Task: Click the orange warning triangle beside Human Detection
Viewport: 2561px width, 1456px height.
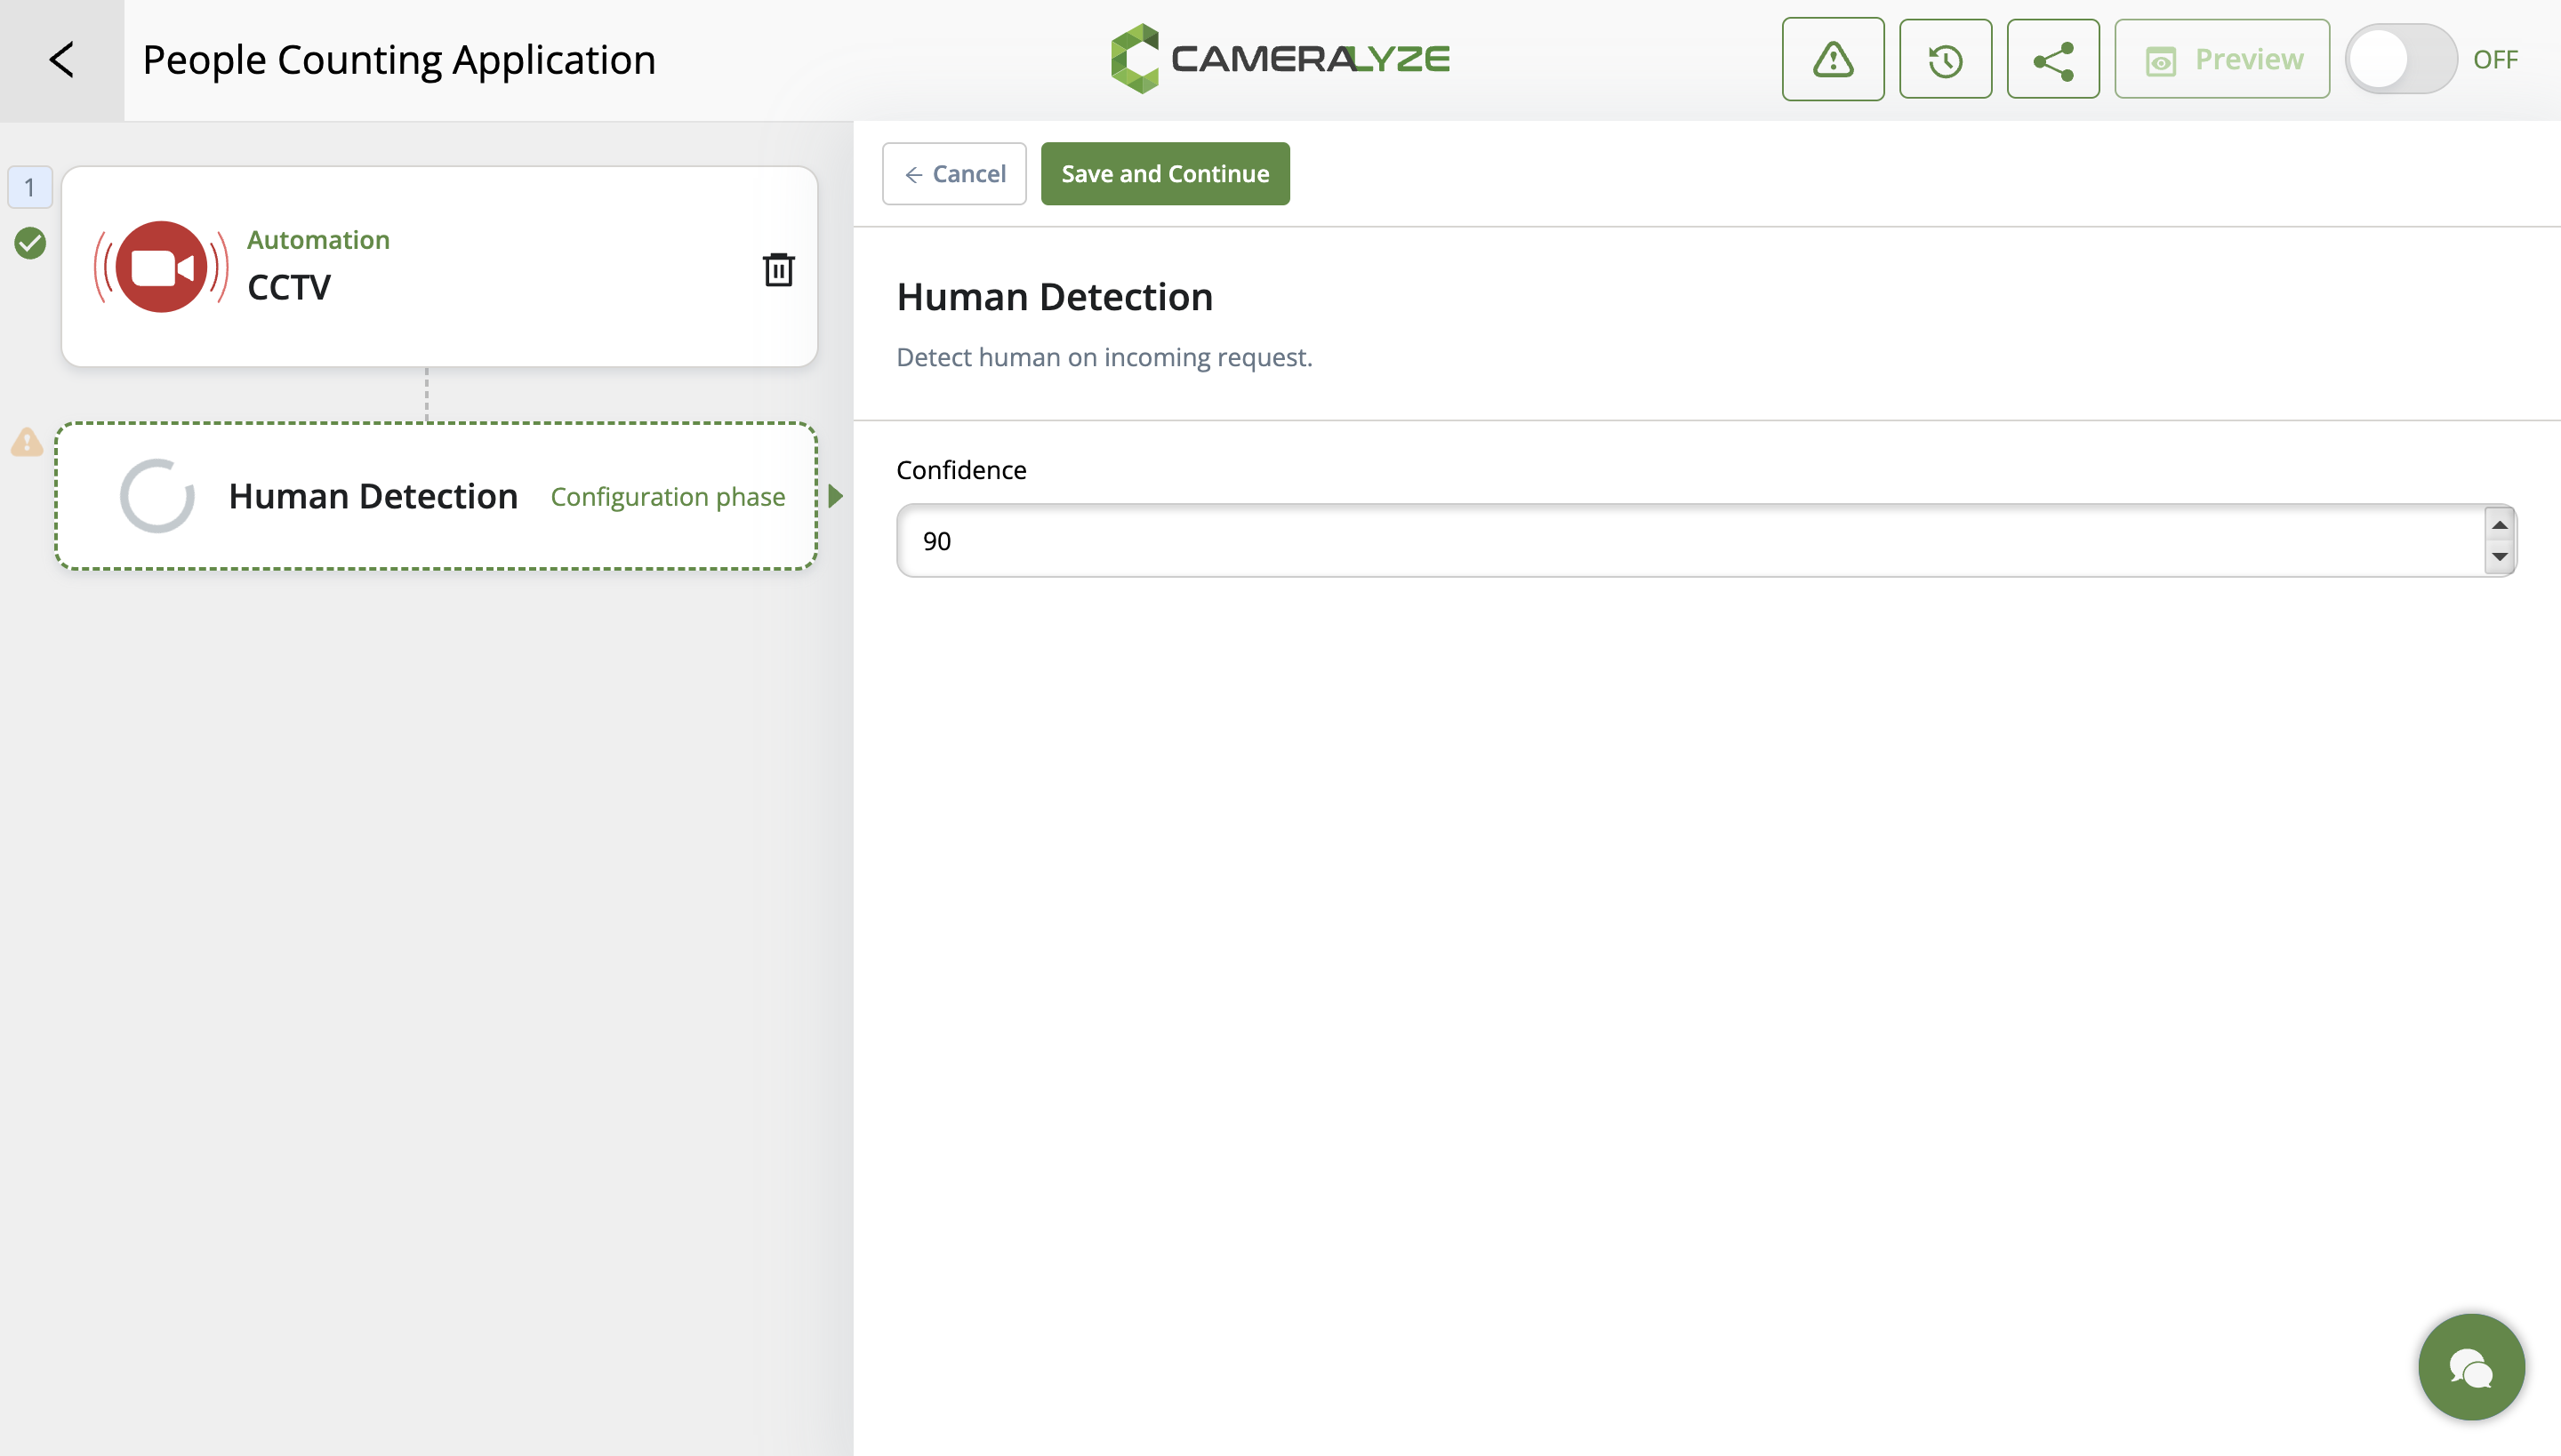Action: 27,442
